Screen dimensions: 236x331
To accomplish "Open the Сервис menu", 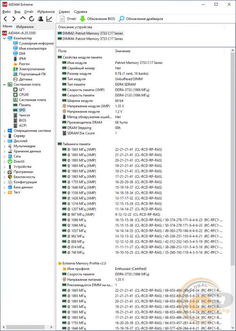I will pos(65,12).
